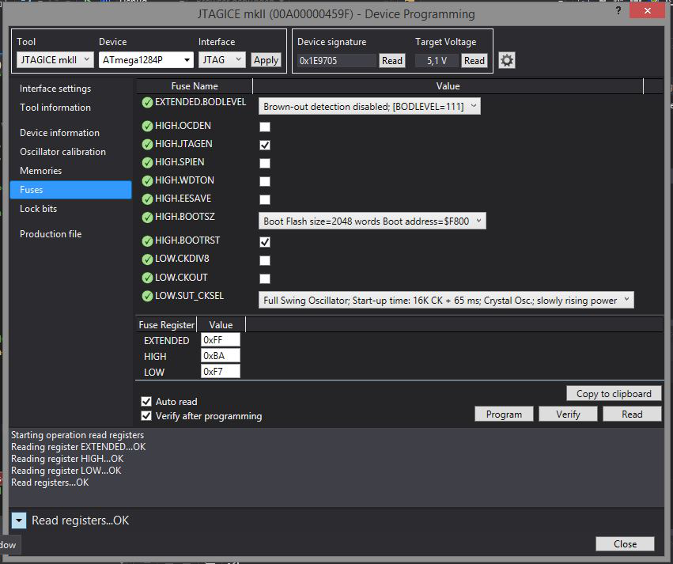Click green status icon beside HIGH.WDTON
This screenshot has height=564, width=673.
[147, 180]
